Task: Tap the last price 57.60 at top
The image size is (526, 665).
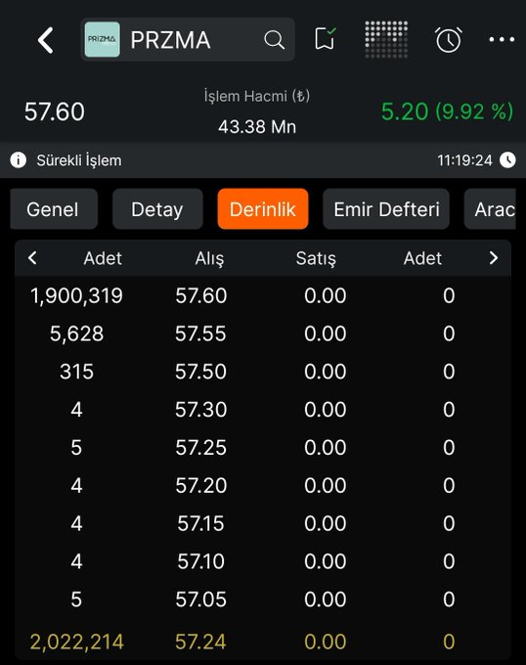Action: [54, 111]
